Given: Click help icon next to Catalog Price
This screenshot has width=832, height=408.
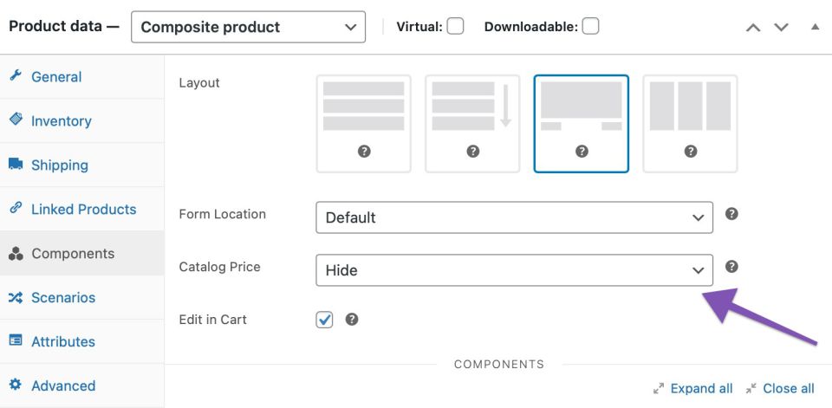Looking at the screenshot, I should click(x=731, y=267).
